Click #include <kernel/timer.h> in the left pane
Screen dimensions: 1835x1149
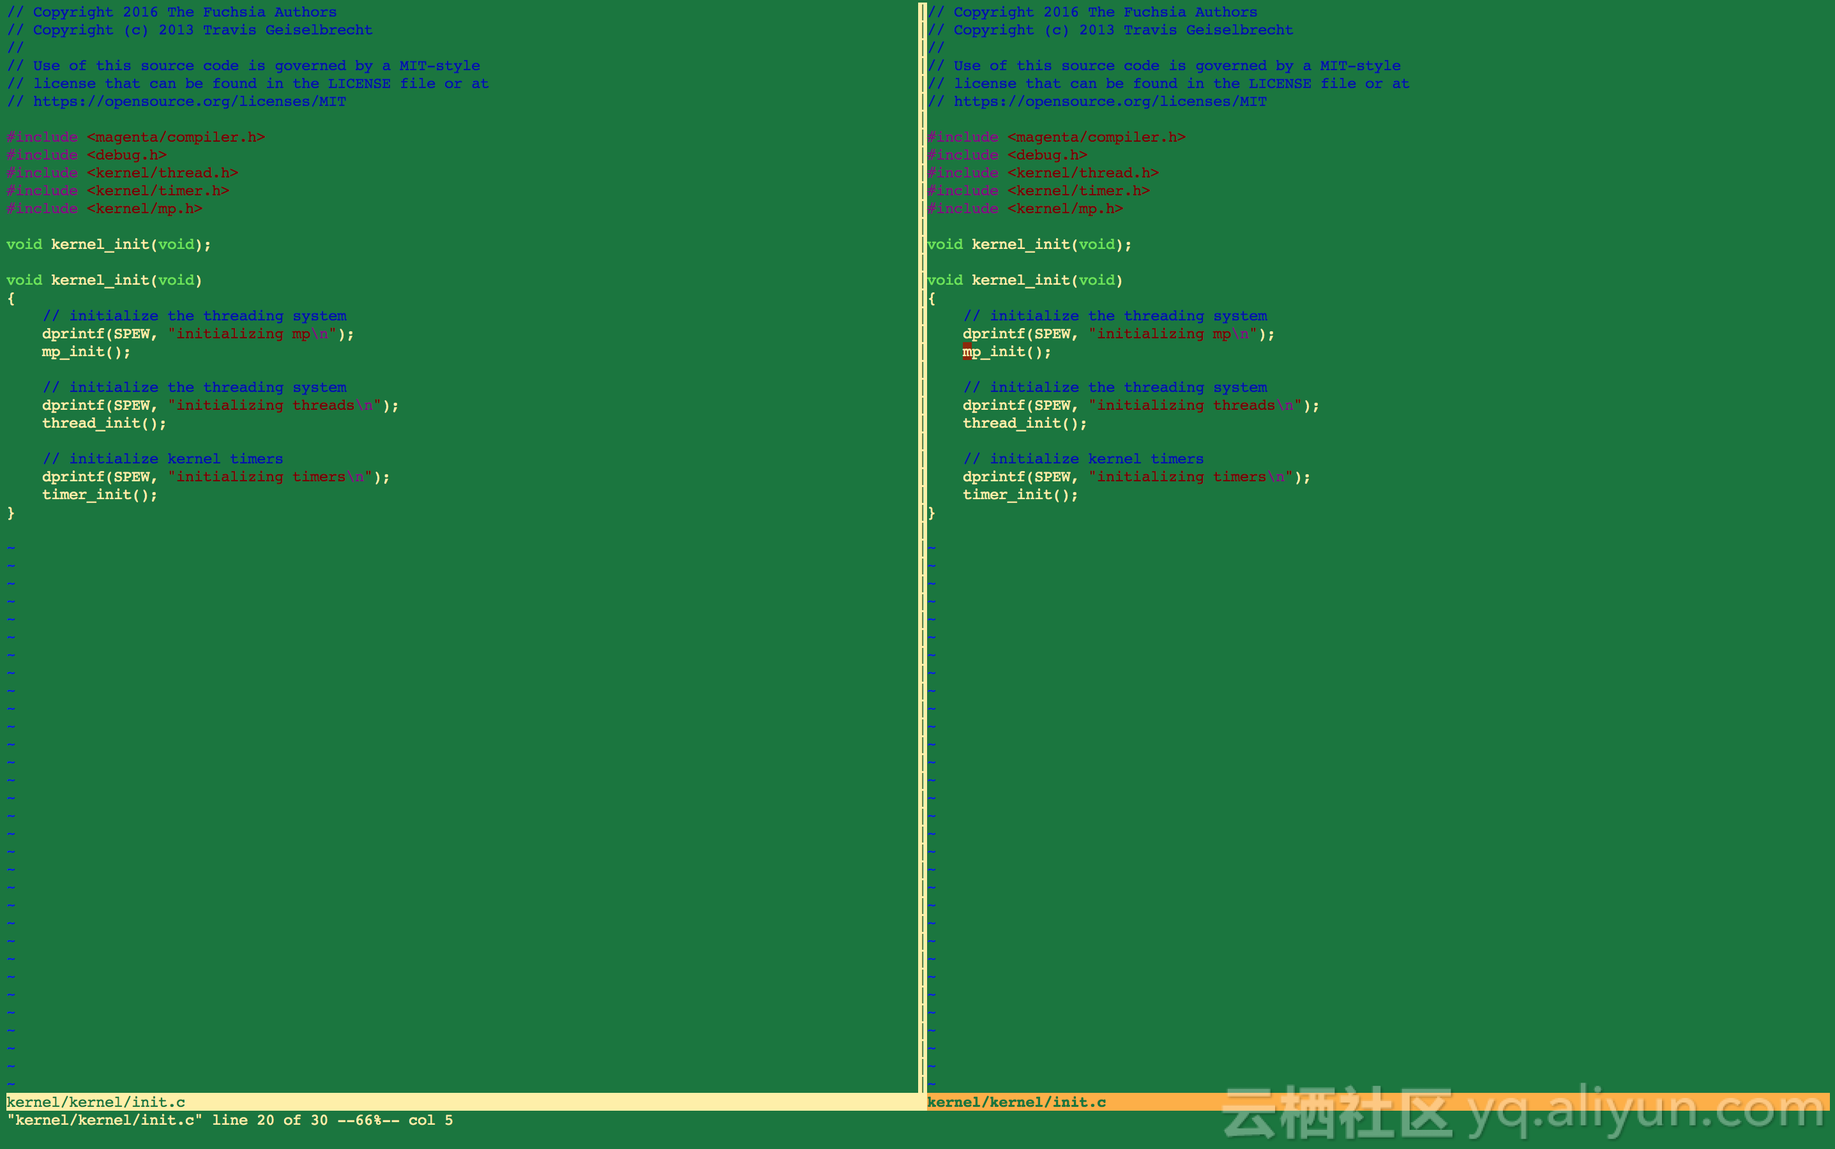117,191
